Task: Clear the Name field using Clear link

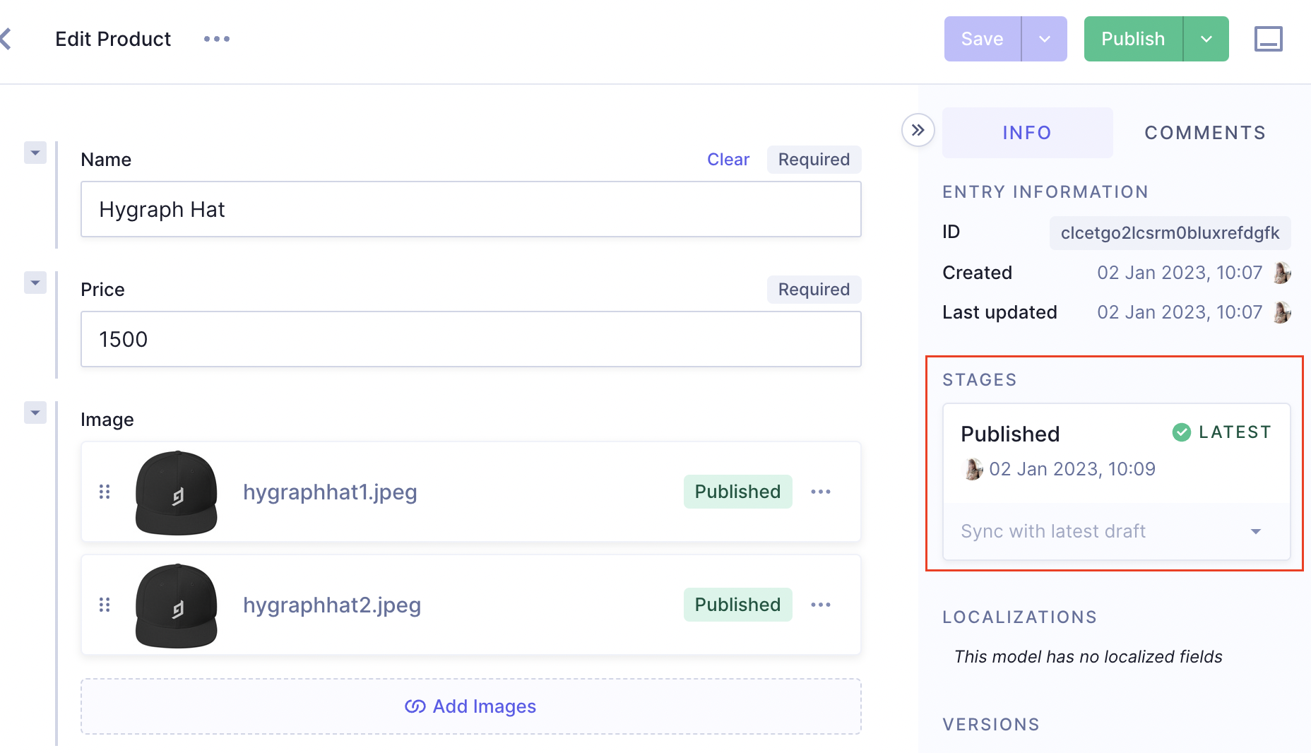Action: pyautogui.click(x=728, y=160)
